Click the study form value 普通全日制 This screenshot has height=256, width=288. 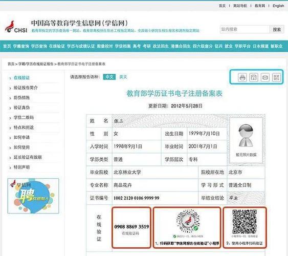coord(240,185)
